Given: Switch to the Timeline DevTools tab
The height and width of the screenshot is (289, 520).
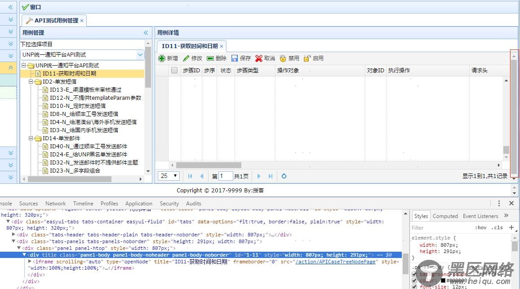Looking at the screenshot, I should 83,204.
